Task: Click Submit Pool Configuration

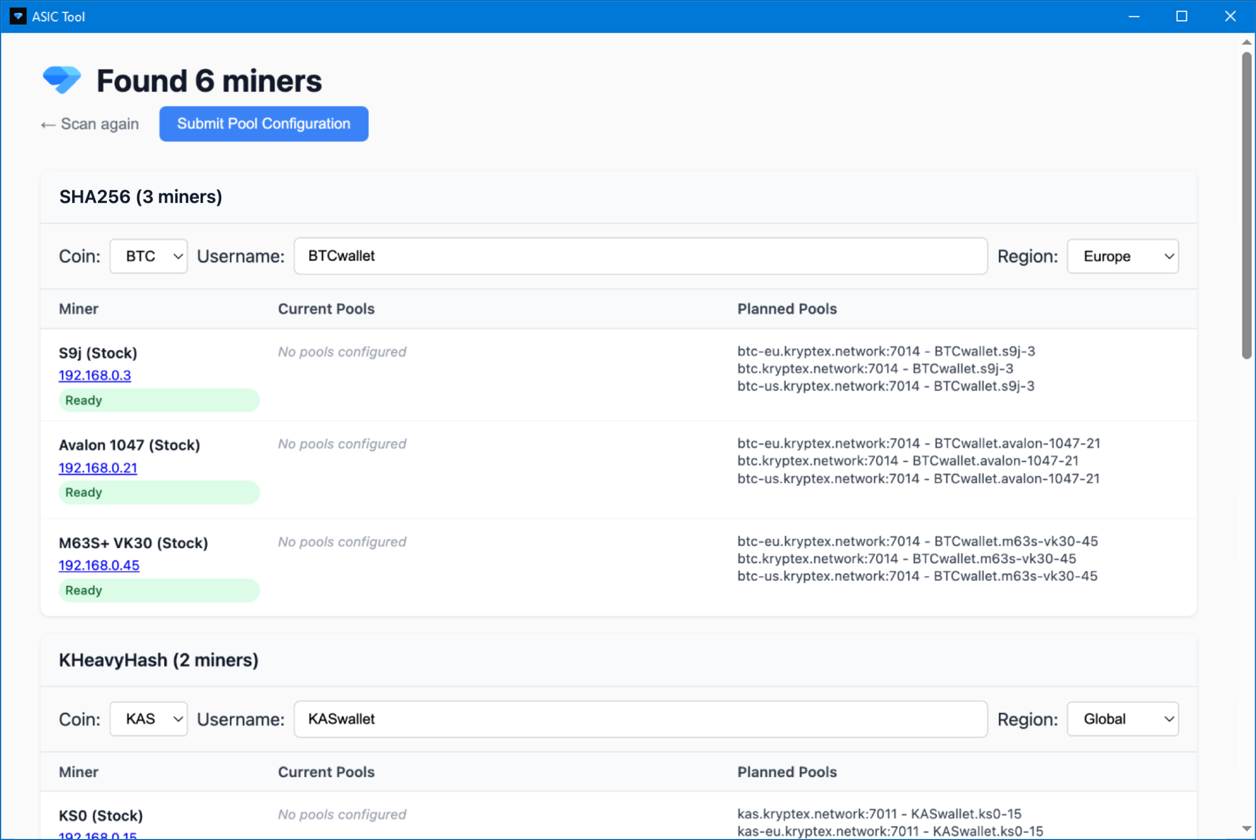Action: pos(263,124)
